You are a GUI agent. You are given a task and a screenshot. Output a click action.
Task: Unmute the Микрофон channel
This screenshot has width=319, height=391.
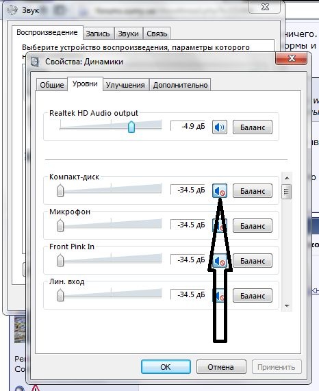point(220,226)
